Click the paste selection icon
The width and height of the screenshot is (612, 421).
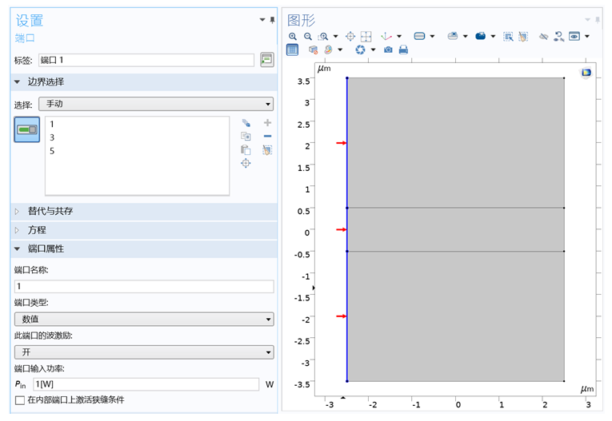click(246, 149)
